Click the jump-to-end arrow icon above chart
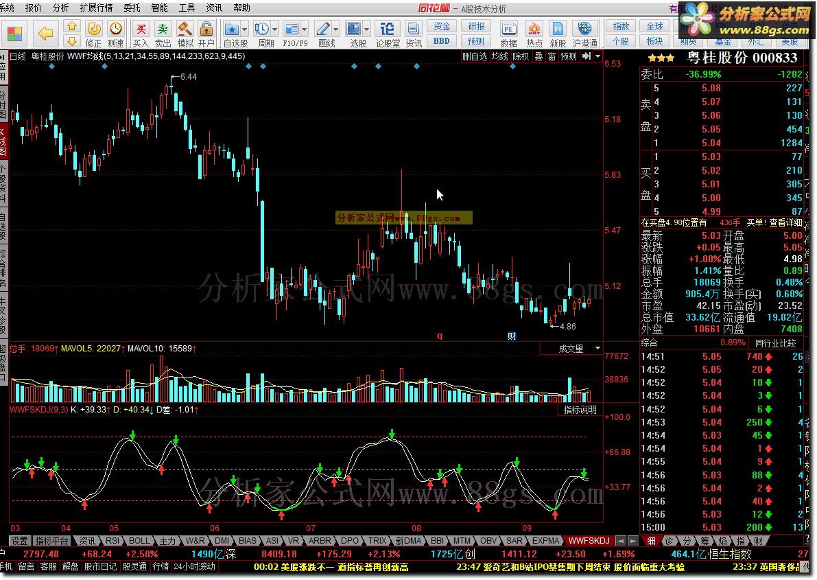This screenshot has width=817, height=580. point(587,56)
